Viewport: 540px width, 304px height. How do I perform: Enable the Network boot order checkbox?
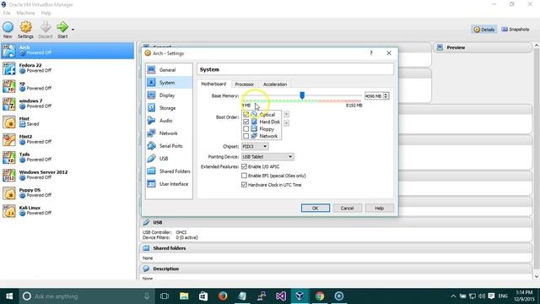pyautogui.click(x=246, y=136)
